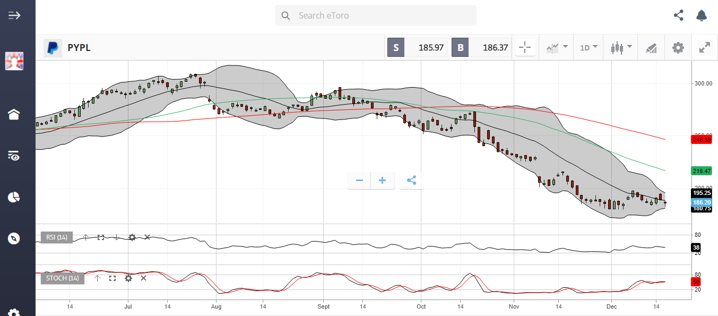Screen dimensions: 718x316
Task: Click the share icon in the top bar
Action: click(678, 15)
